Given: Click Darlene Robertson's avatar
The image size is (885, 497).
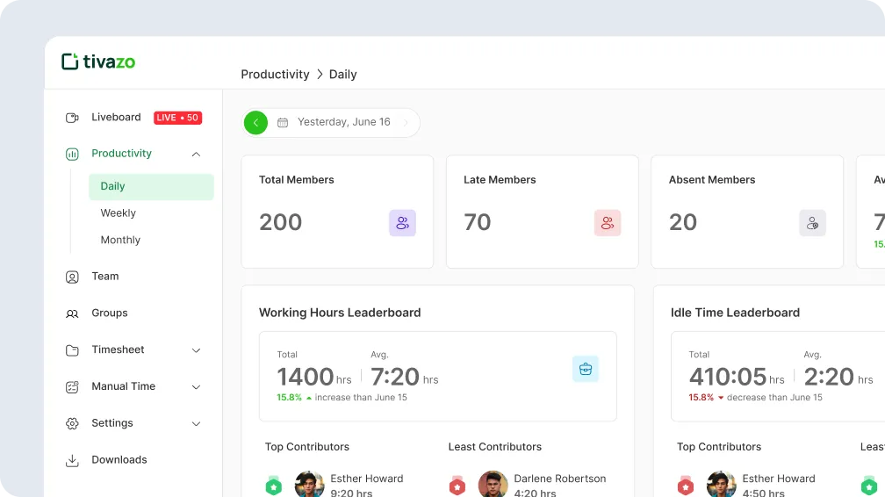Looking at the screenshot, I should tap(493, 485).
